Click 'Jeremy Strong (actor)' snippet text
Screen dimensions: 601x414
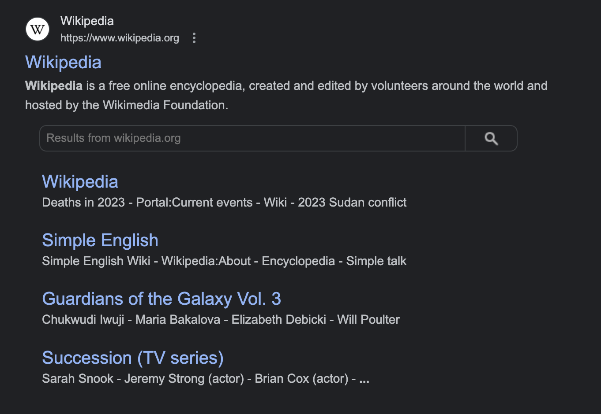184,379
